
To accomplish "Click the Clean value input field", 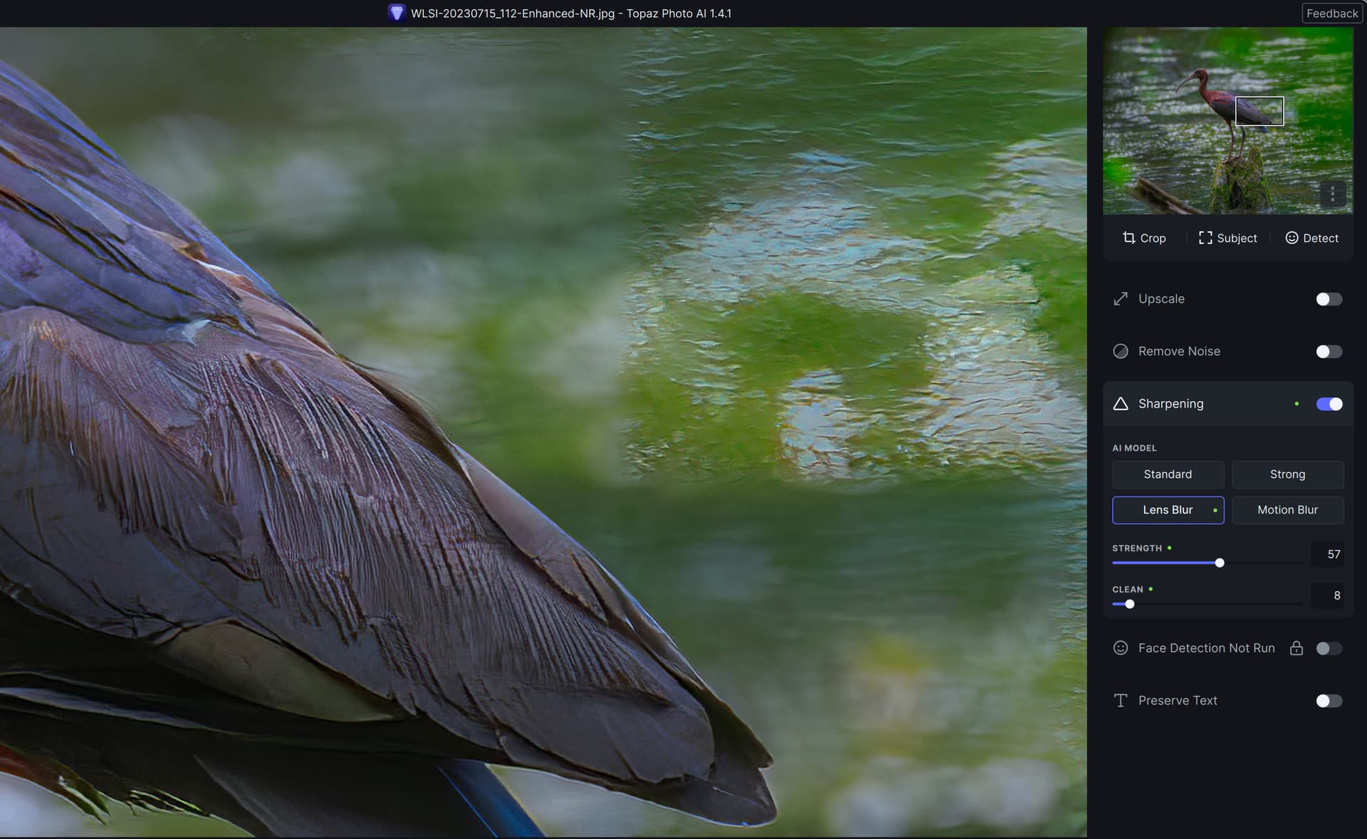I will point(1327,595).
